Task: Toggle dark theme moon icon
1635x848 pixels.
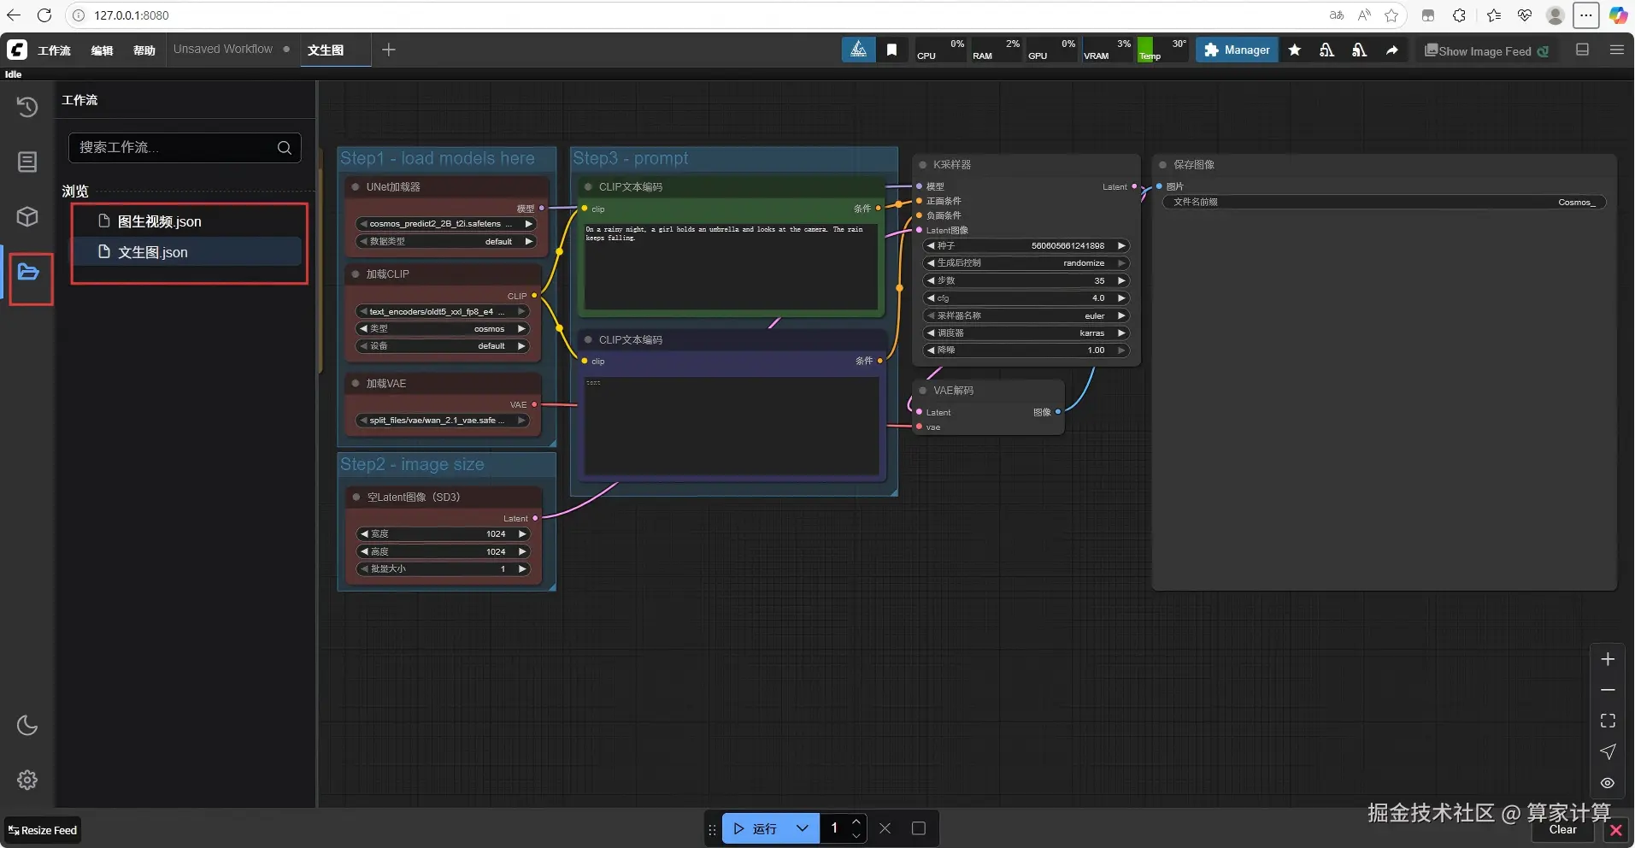Action: 27,726
